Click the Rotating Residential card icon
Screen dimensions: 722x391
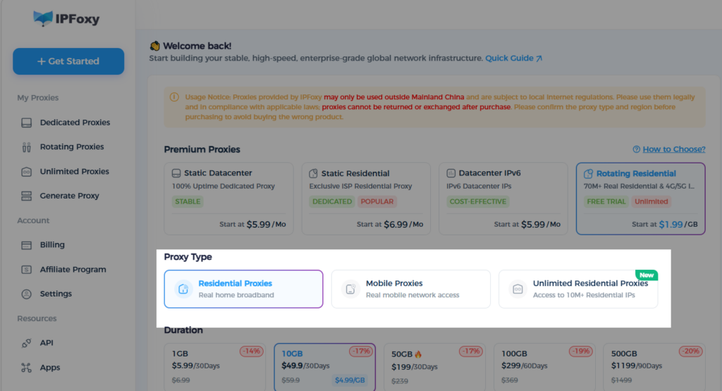point(589,174)
